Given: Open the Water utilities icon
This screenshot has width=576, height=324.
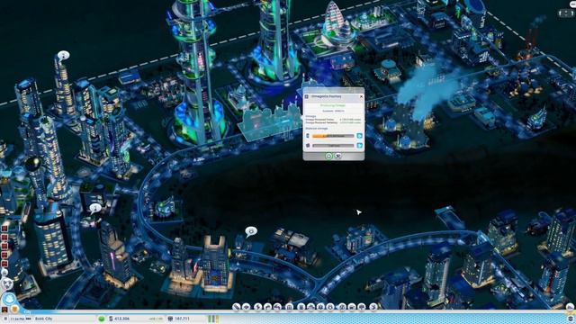Looking at the screenshot, I should pos(267,308).
